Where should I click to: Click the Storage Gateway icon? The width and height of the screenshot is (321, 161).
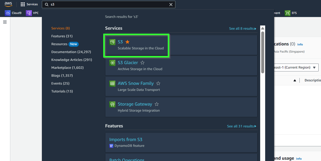pyautogui.click(x=112, y=104)
